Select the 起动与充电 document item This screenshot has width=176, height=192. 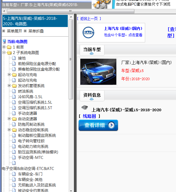[27, 80]
